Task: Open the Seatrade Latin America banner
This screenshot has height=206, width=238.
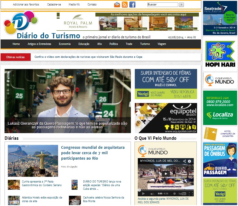Action: point(220,18)
